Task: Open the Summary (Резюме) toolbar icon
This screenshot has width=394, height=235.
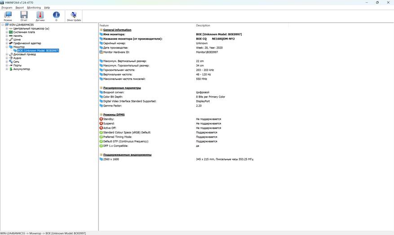Action: [8, 16]
